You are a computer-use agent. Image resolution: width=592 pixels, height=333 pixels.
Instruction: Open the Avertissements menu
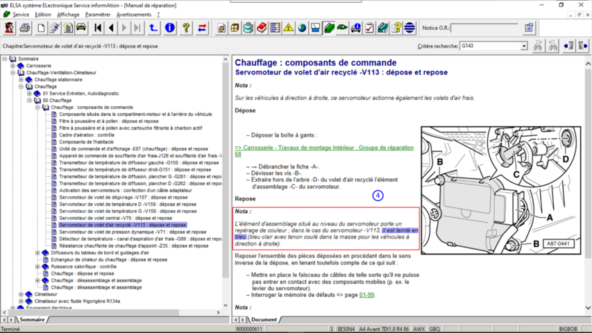click(x=134, y=15)
